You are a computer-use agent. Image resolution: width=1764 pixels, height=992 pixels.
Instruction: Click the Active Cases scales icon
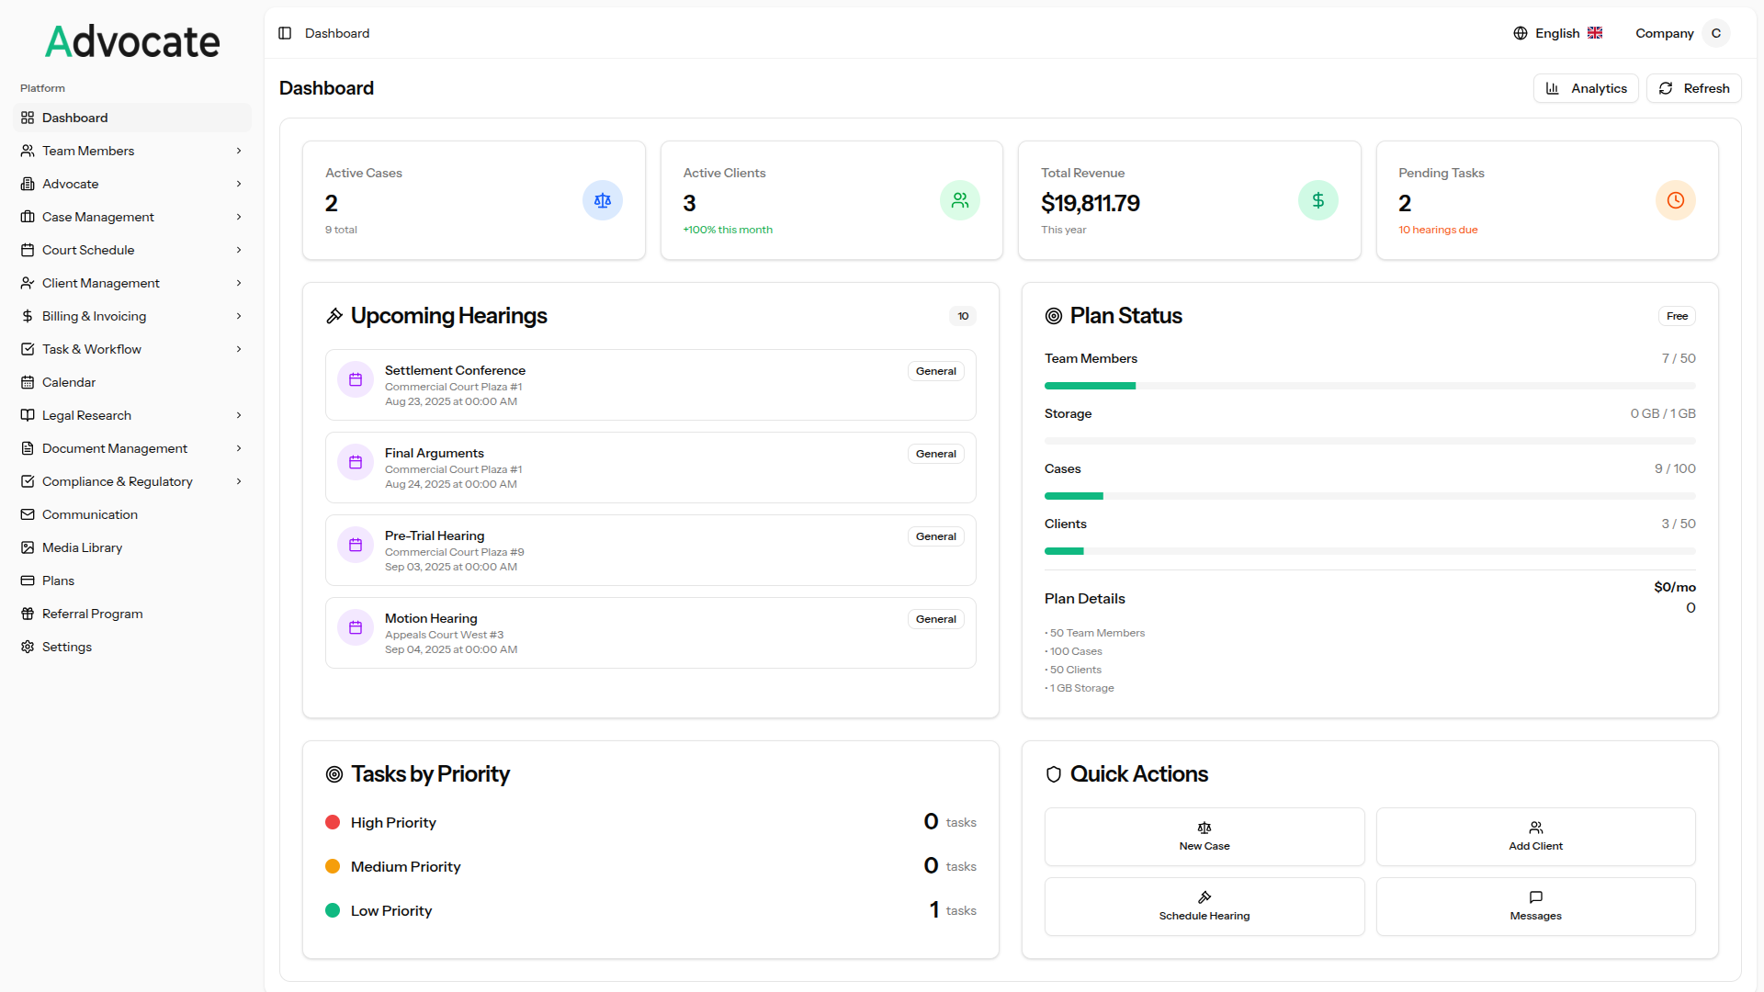603,200
